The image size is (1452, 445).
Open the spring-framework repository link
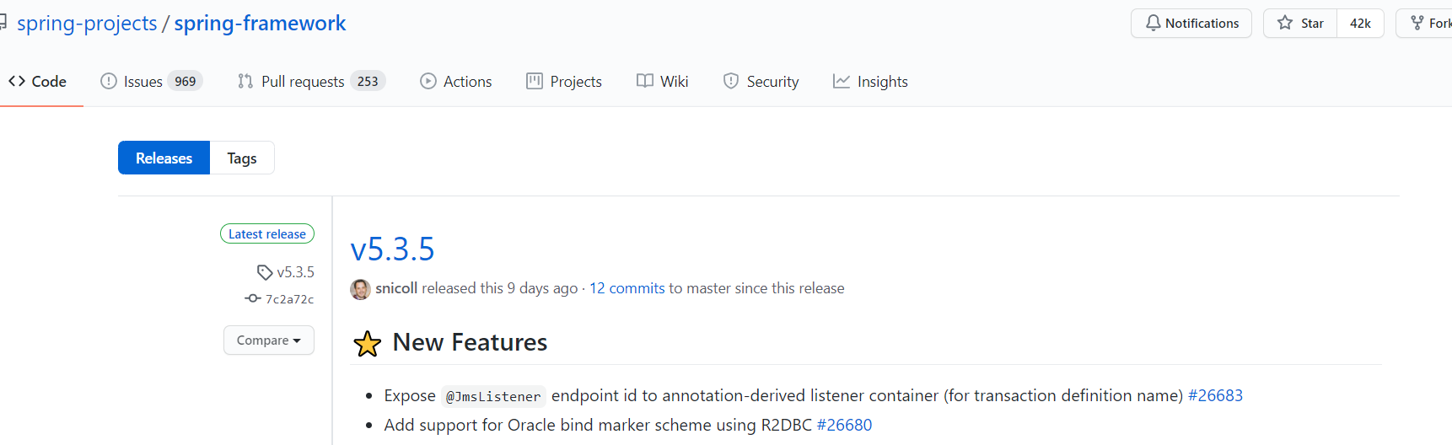[x=260, y=24]
